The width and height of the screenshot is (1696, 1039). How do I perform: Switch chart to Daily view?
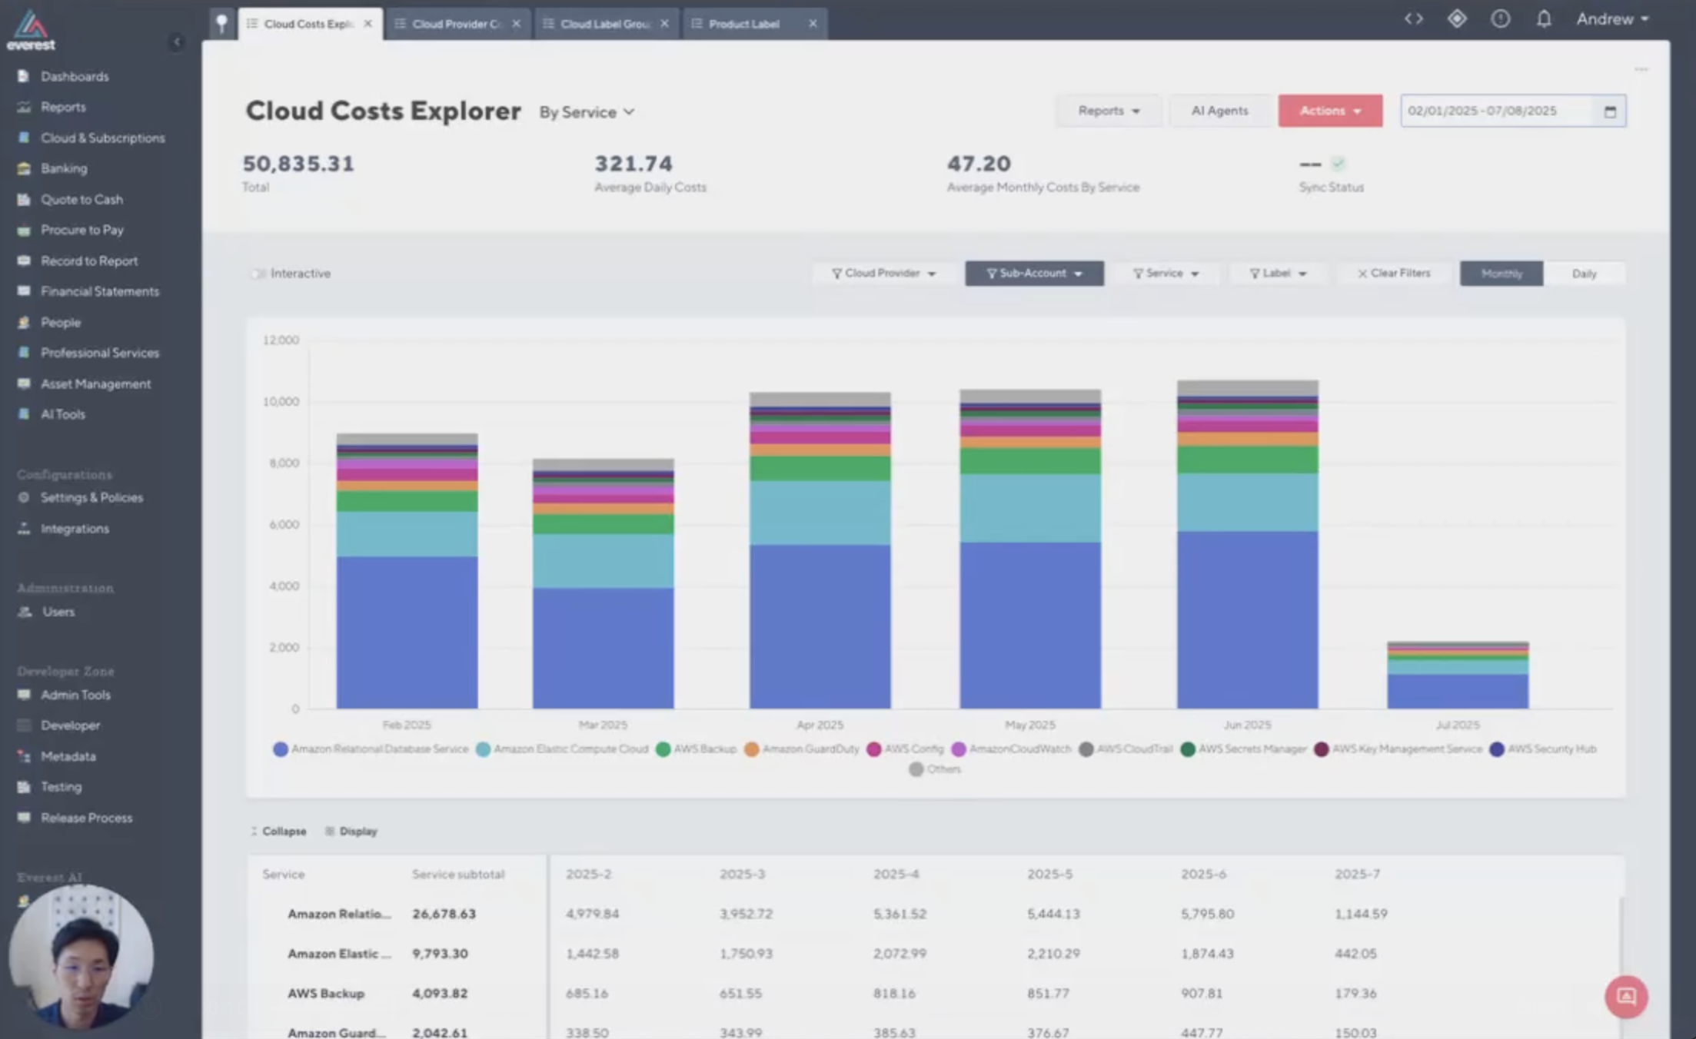[1584, 274]
